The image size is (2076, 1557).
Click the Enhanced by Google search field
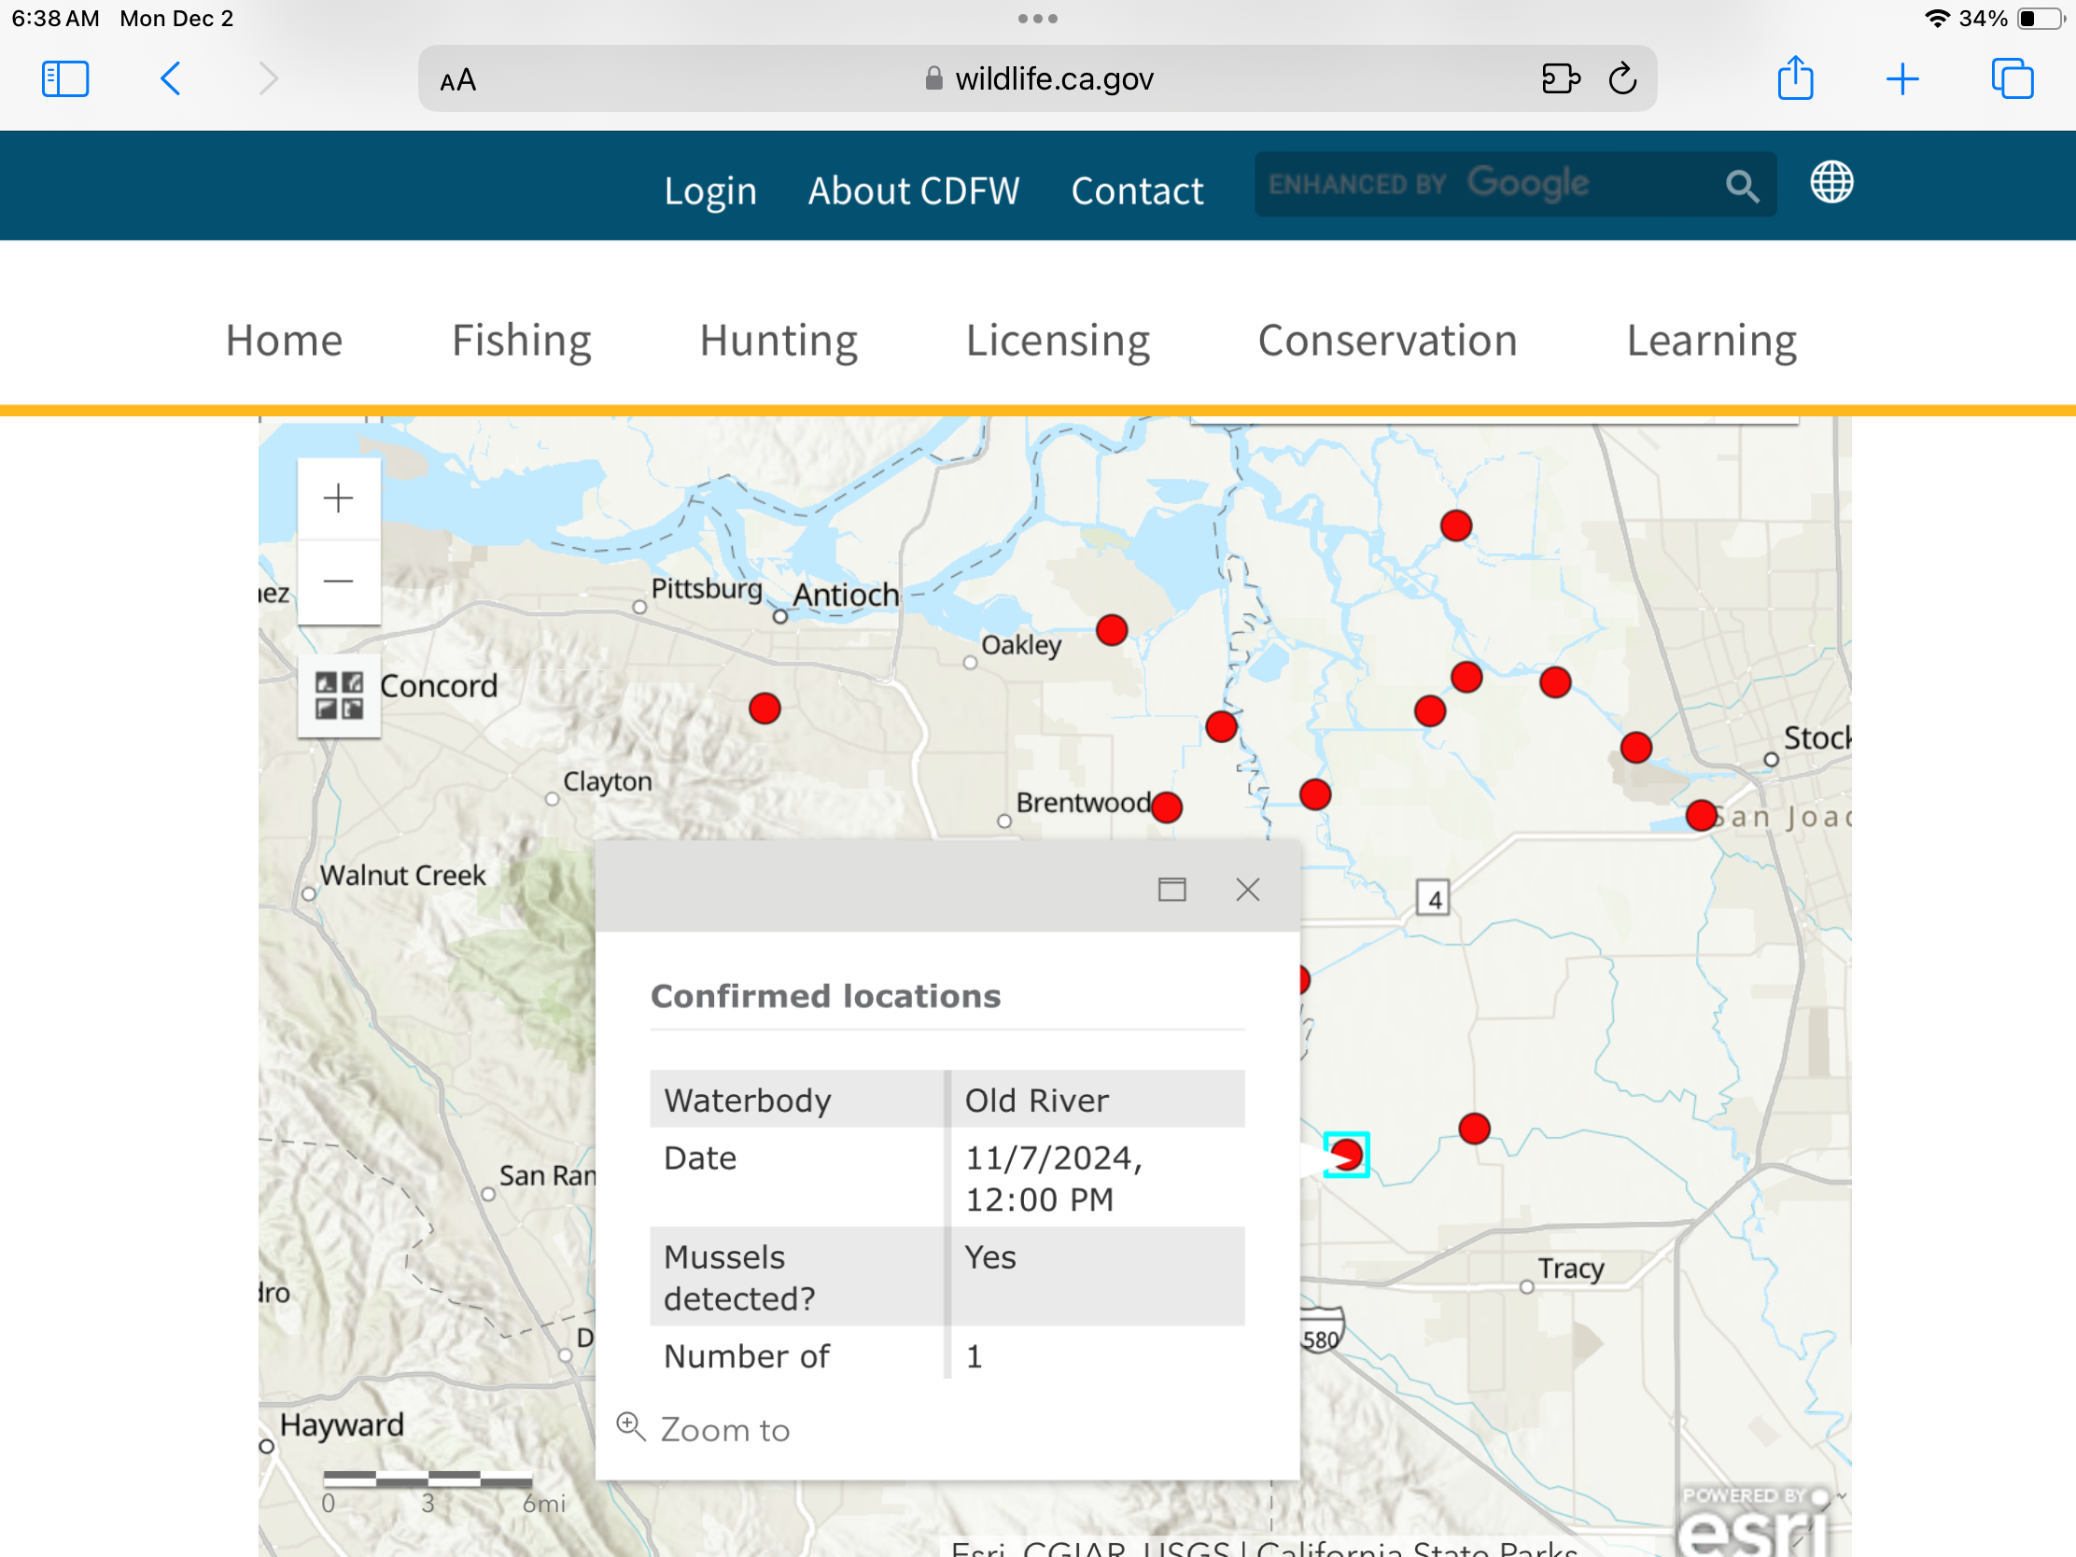1483,185
